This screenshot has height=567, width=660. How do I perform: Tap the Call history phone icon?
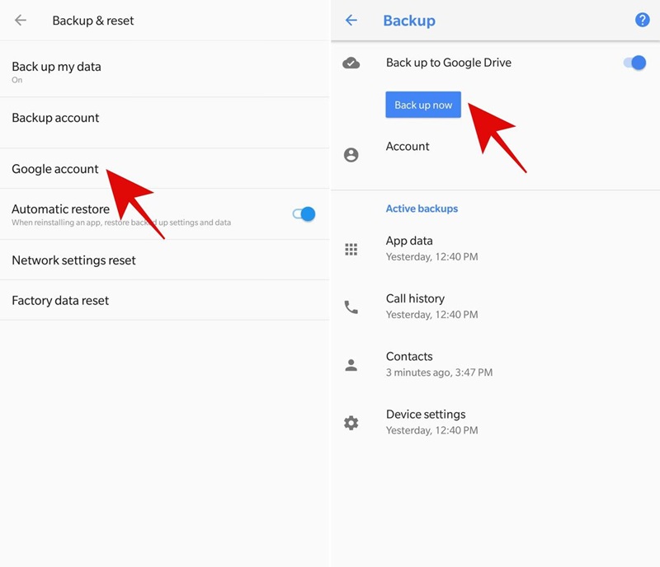click(x=351, y=307)
